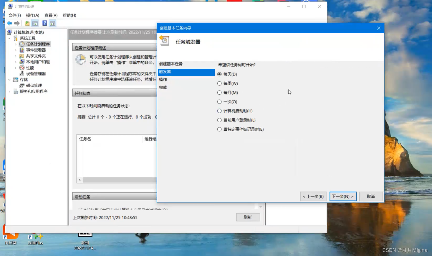
Task: Click the 下一步(N) button in the wizard
Action: coord(343,196)
